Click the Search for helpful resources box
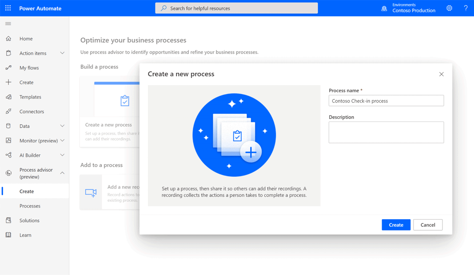Image resolution: width=474 pixels, height=275 pixels. (x=236, y=8)
